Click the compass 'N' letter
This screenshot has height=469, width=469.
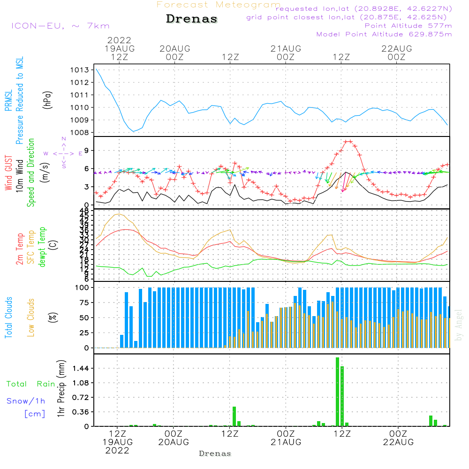pos(64,139)
